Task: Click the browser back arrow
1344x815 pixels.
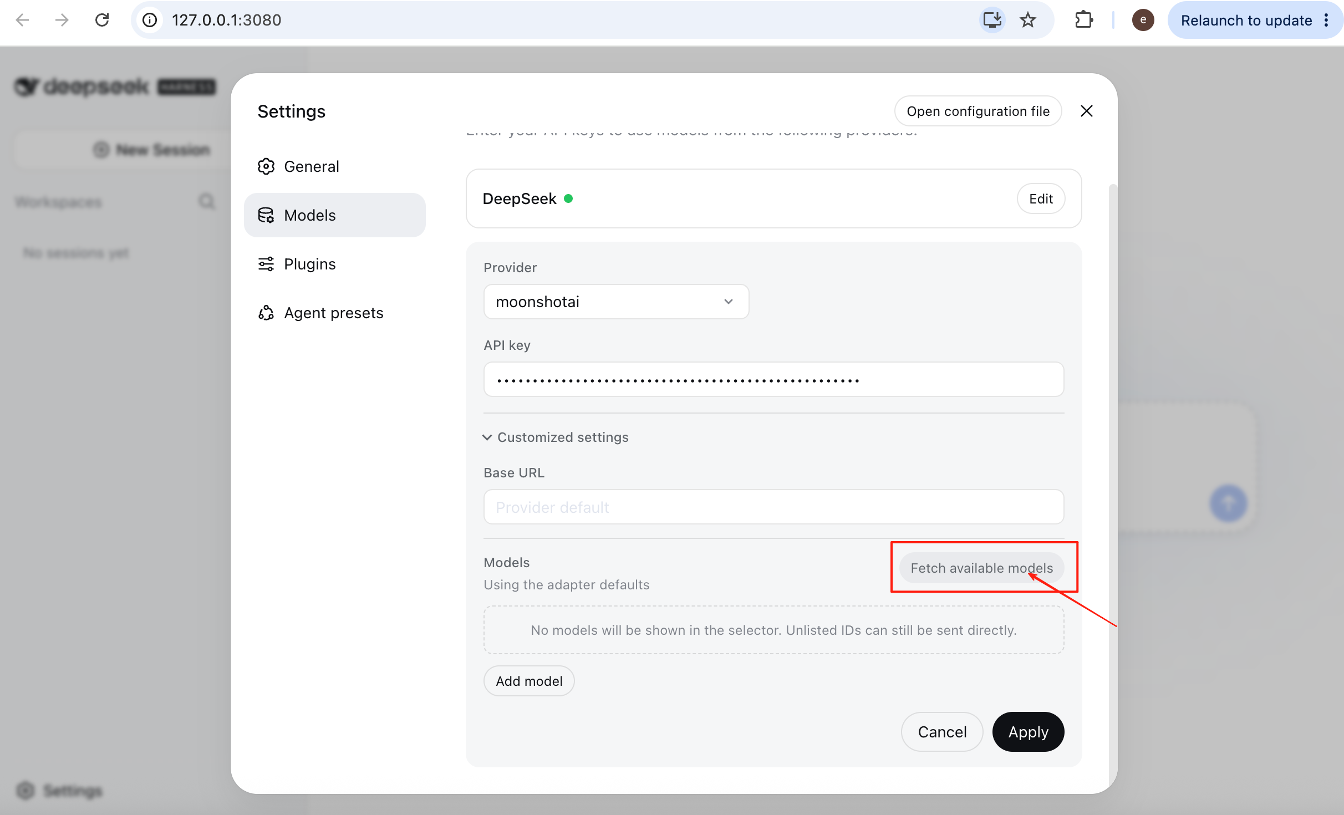Action: coord(22,21)
